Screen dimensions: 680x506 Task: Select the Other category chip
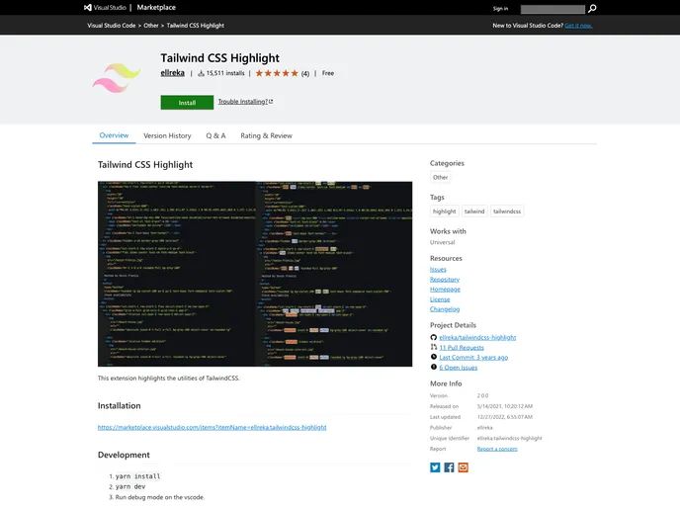point(440,177)
